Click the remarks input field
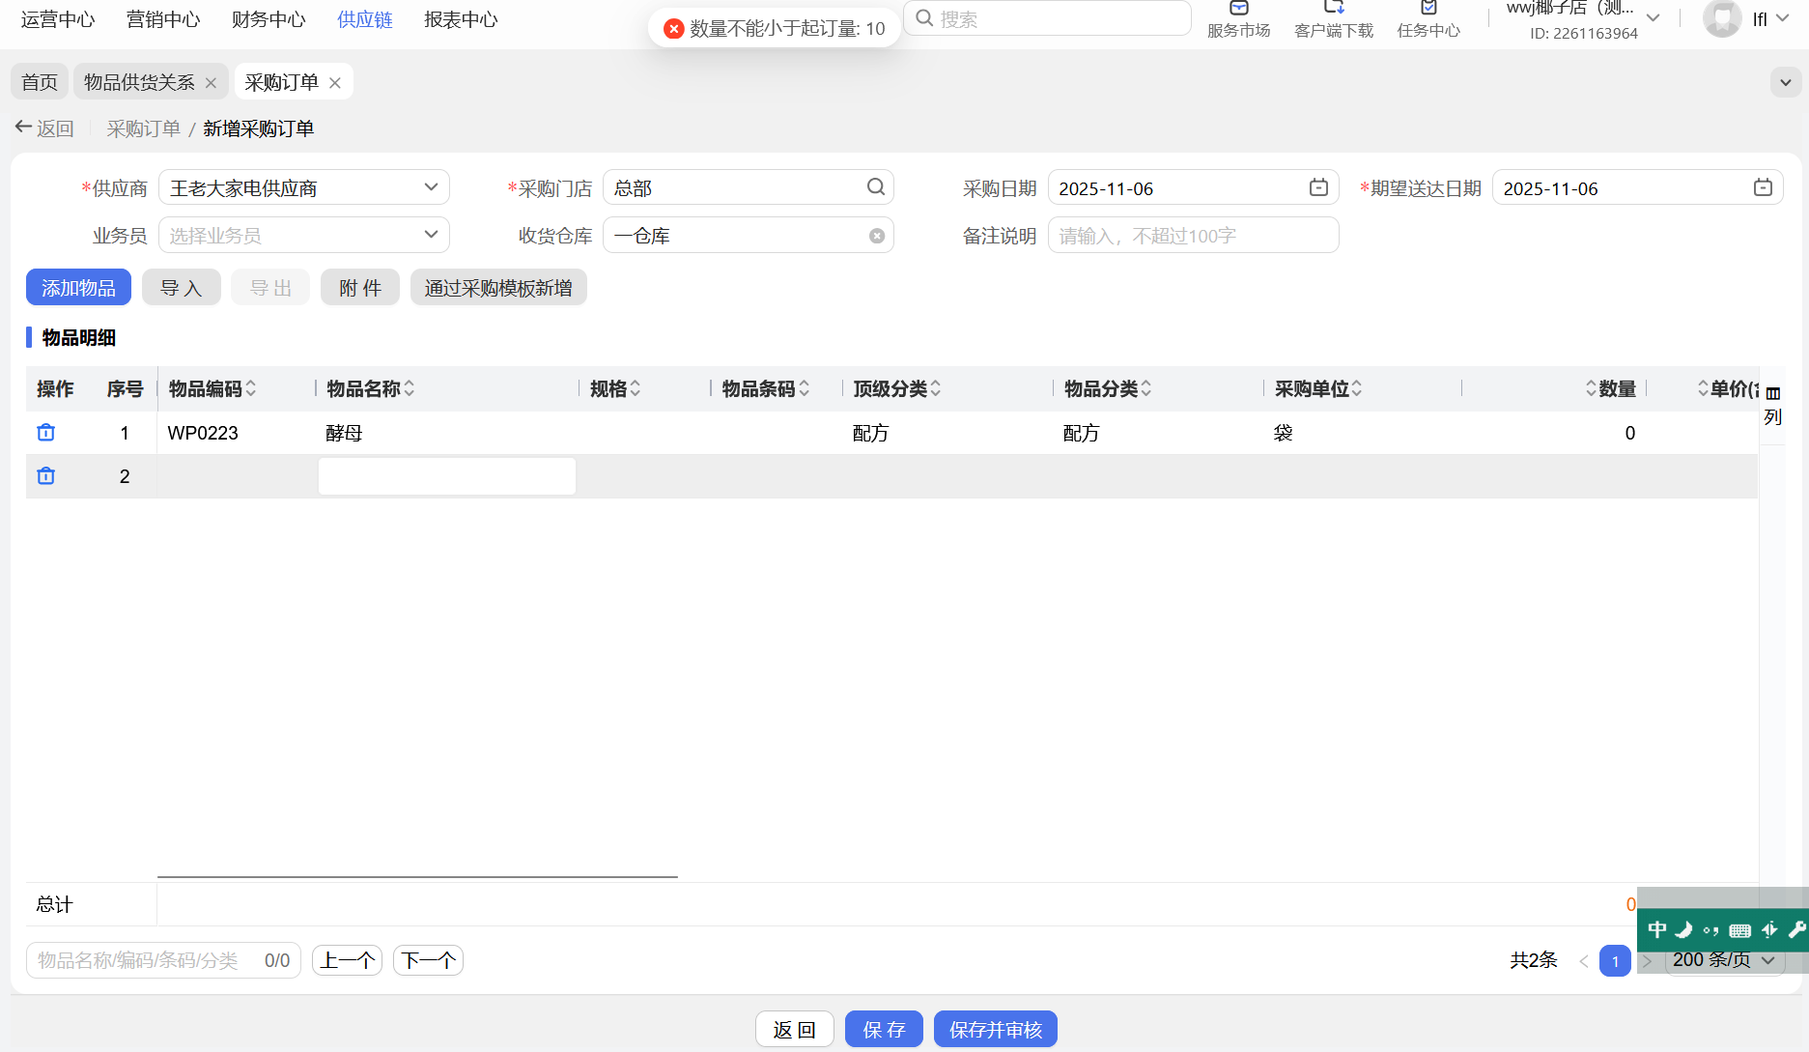Screen dimensions: 1809x1052 pyautogui.click(x=1193, y=236)
